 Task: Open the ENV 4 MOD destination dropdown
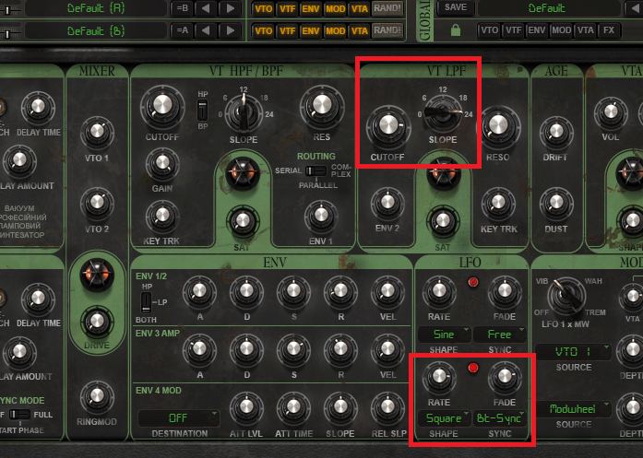[x=177, y=417]
